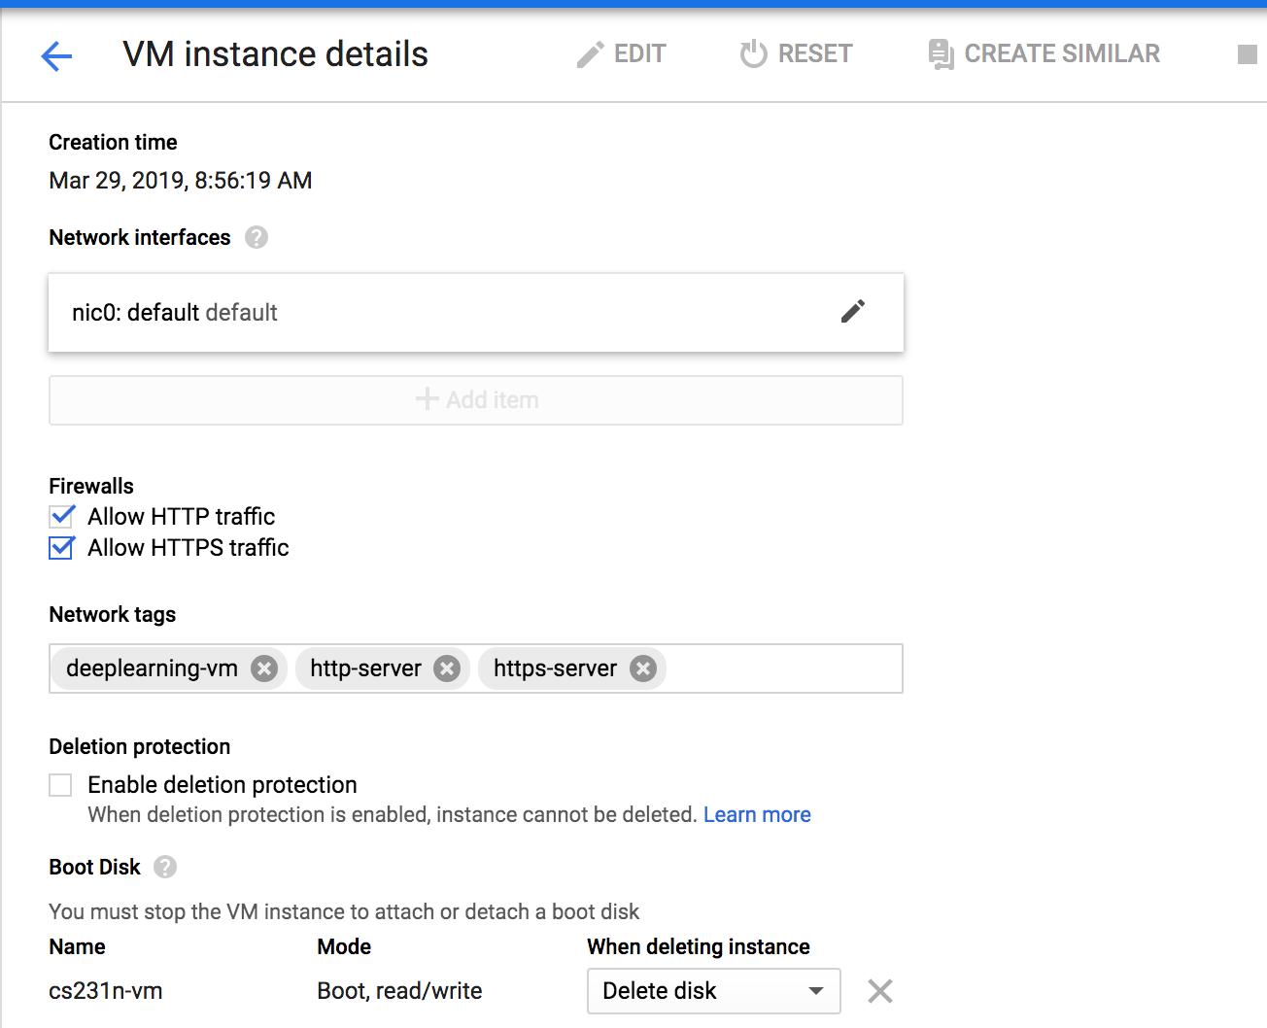Edit nic0 interface with pencil icon
This screenshot has height=1028, width=1267.
pos(853,312)
